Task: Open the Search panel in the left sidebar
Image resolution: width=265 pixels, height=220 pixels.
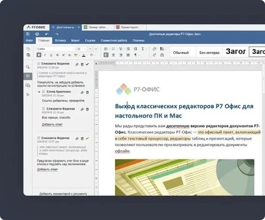Action: coord(28,67)
